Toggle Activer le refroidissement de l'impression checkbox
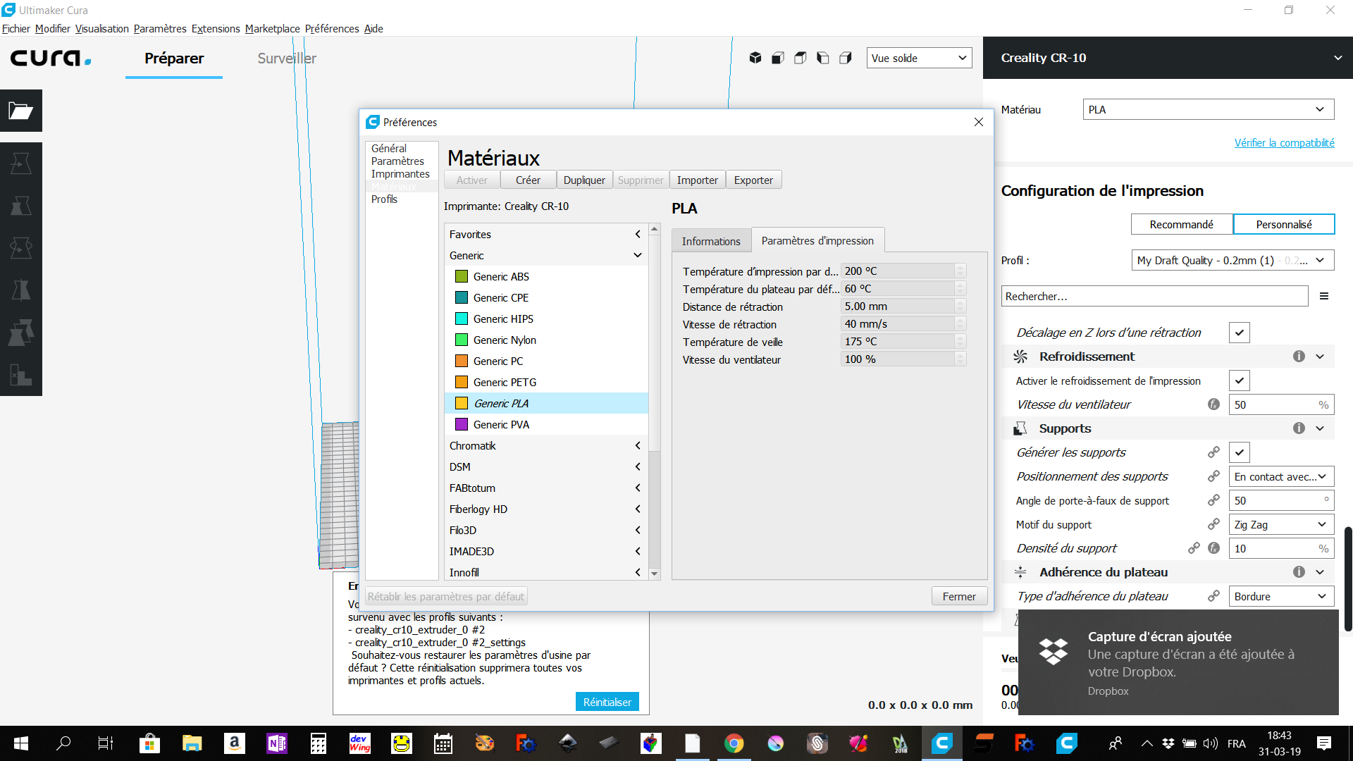 [x=1240, y=380]
